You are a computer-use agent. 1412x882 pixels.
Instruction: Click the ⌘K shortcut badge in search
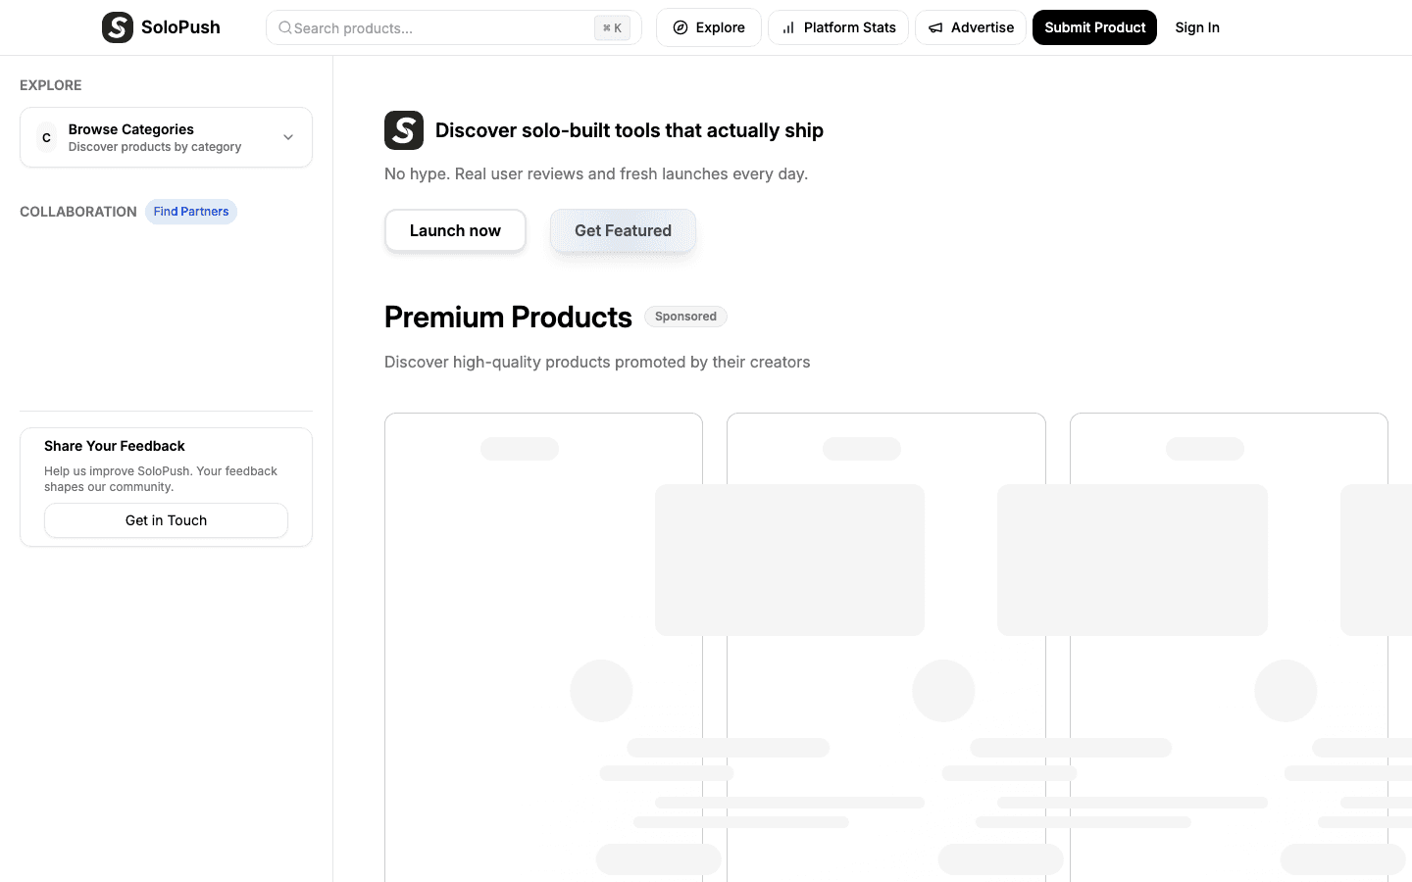click(x=612, y=27)
